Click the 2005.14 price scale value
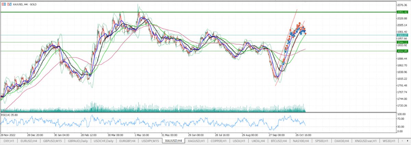 coord(402,25)
